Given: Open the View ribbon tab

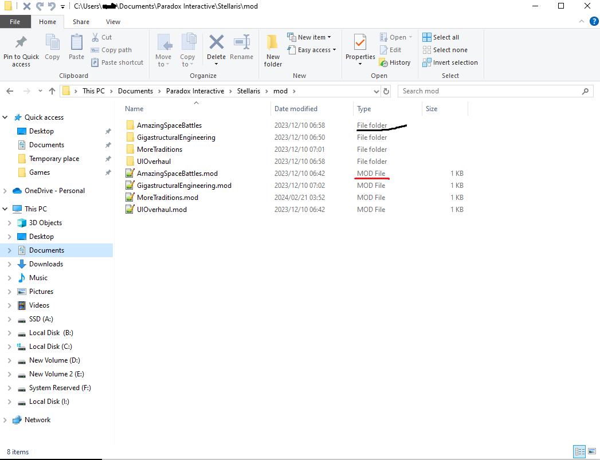Looking at the screenshot, I should (113, 22).
